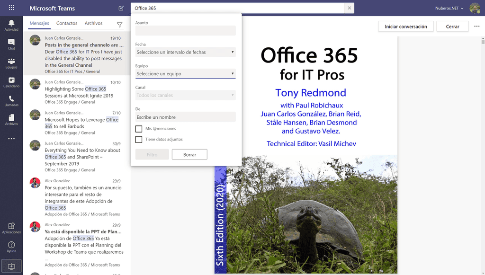
Task: Toggle the search results filter funnel
Action: [120, 25]
